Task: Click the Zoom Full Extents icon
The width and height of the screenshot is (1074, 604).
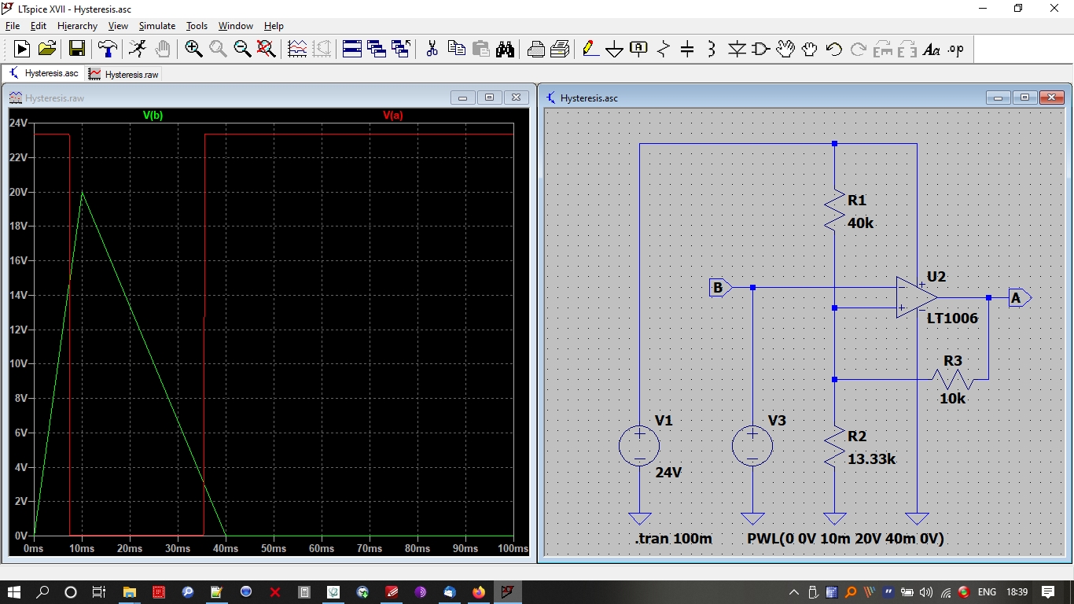Action: (267, 49)
